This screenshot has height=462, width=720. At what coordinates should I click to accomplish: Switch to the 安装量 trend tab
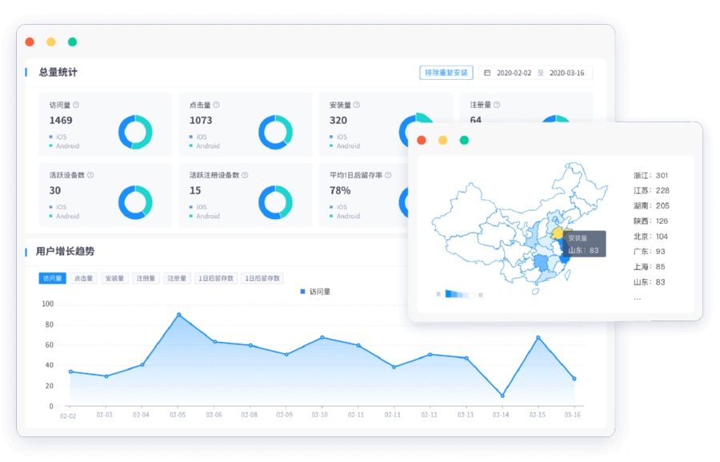pos(114,278)
